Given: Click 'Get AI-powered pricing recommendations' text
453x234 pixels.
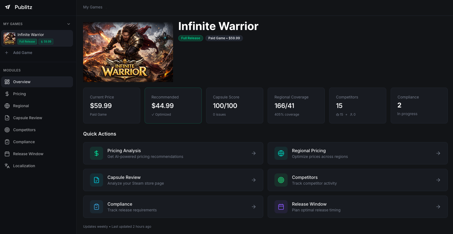Looking at the screenshot, I should pyautogui.click(x=145, y=157).
